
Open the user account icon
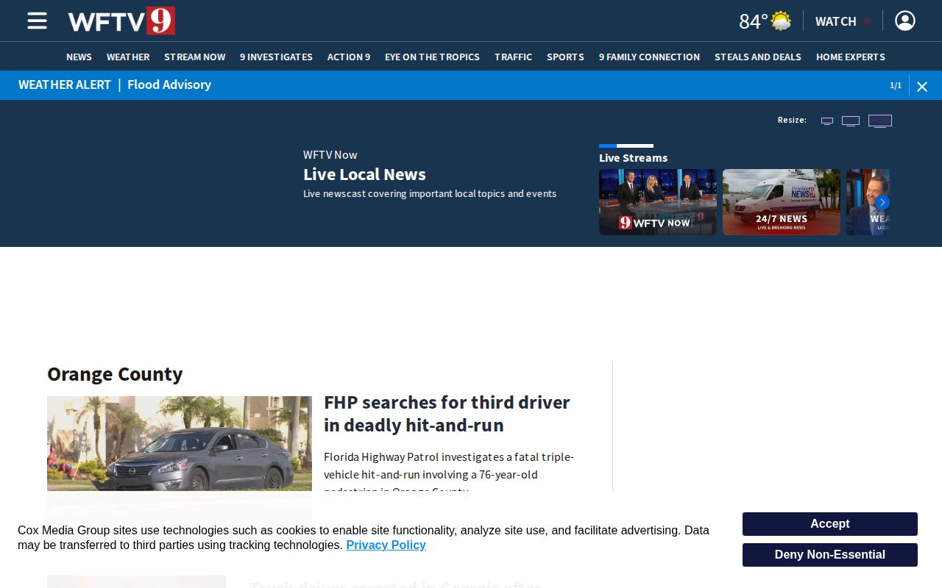pyautogui.click(x=905, y=21)
